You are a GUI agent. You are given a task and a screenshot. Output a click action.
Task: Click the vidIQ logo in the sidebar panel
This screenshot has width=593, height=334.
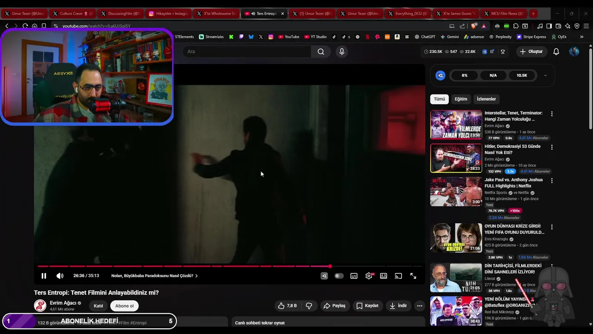click(441, 75)
